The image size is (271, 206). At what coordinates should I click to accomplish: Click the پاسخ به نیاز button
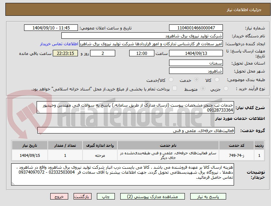pyautogui.click(x=208, y=197)
